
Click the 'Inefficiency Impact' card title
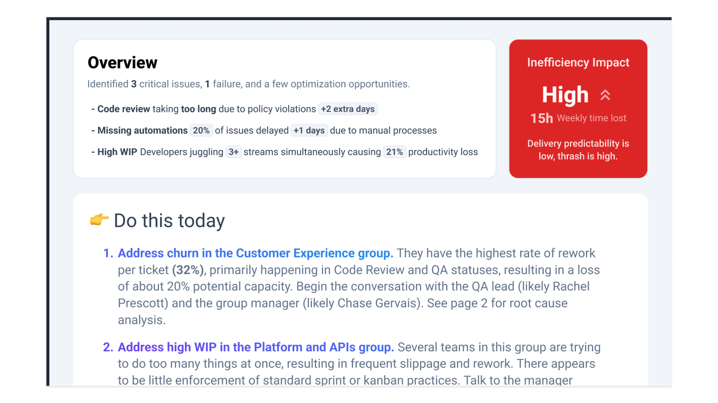[578, 62]
